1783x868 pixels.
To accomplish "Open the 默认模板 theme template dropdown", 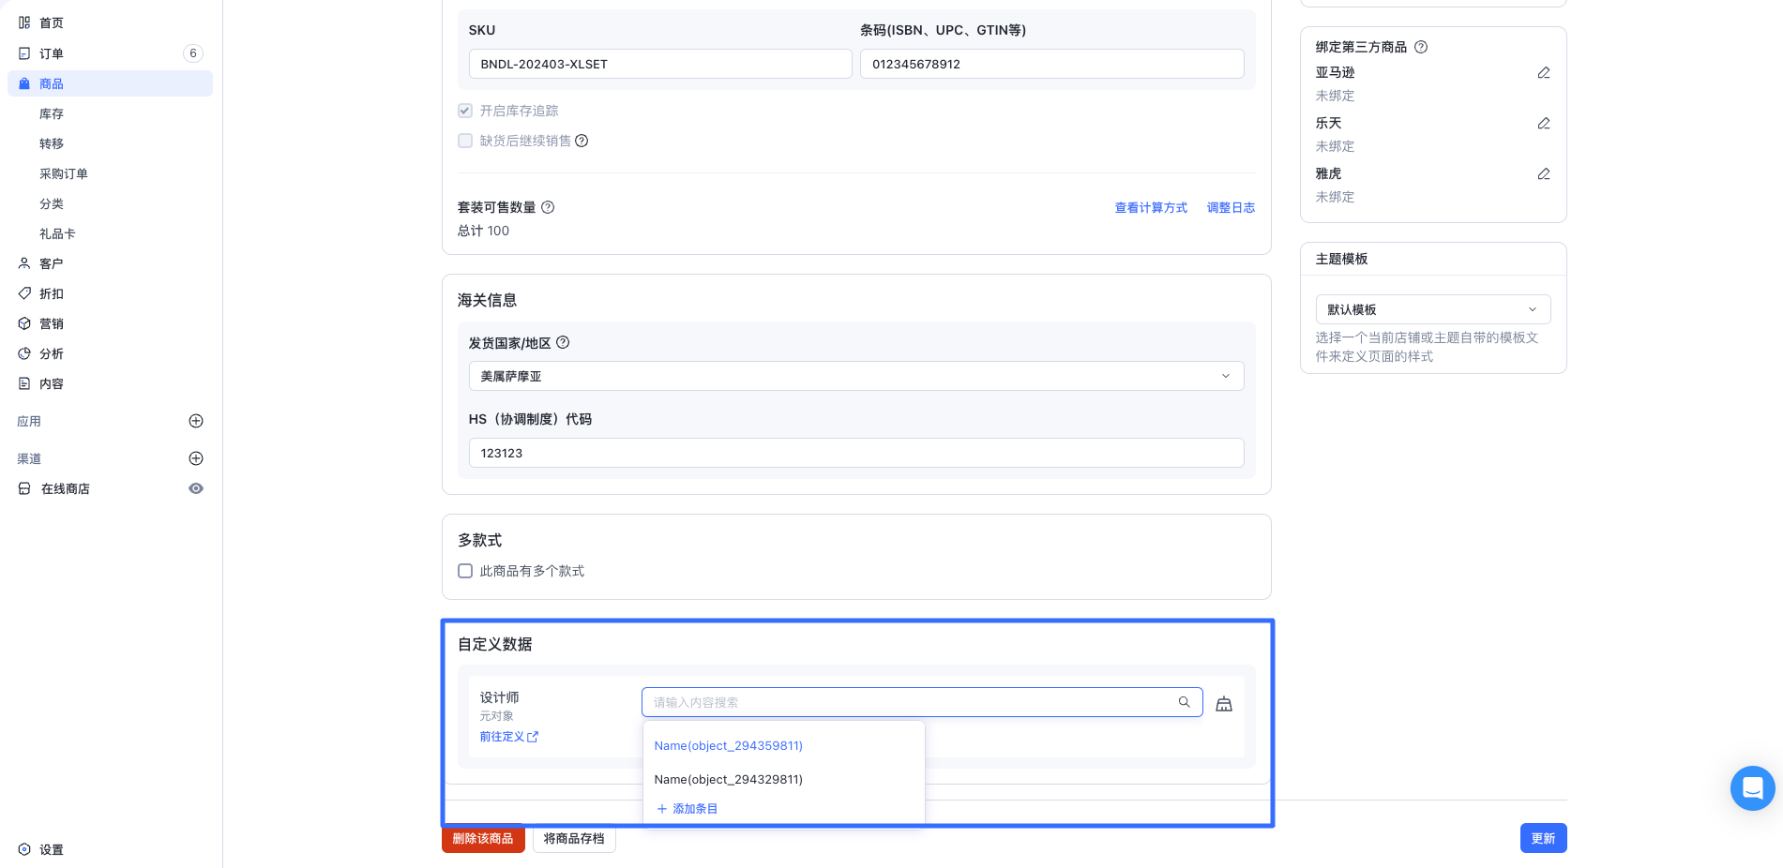I will (x=1433, y=309).
